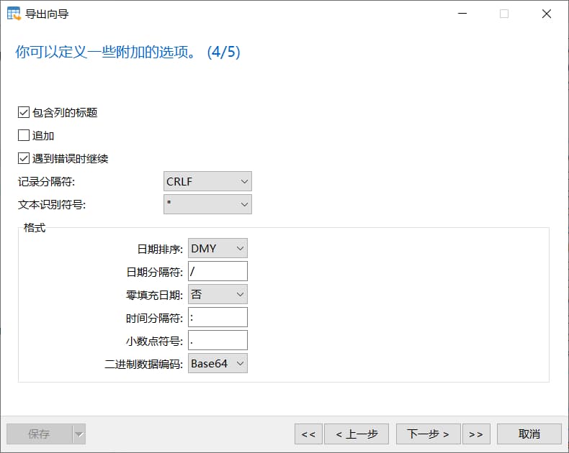This screenshot has height=453, width=569.
Task: Click the 包含列的标题 label text
Action: coord(65,112)
